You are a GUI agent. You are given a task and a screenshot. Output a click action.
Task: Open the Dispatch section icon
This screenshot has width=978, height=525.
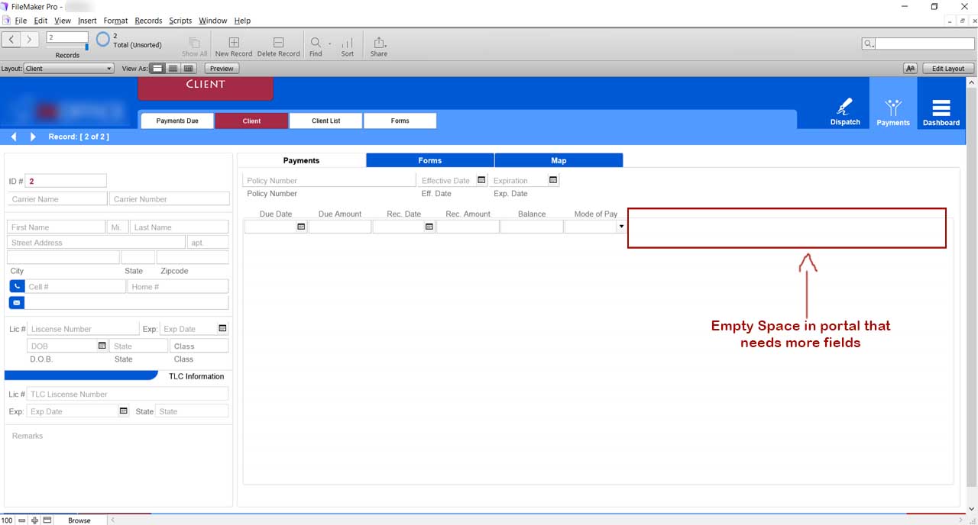tap(845, 106)
